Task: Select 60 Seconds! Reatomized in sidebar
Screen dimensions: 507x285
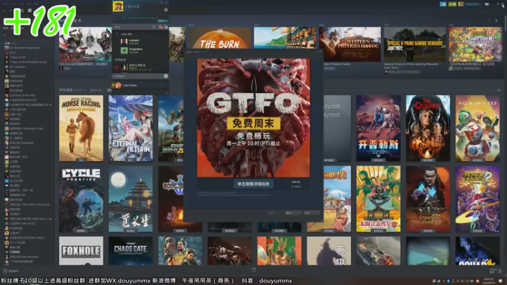Action: 24,48
